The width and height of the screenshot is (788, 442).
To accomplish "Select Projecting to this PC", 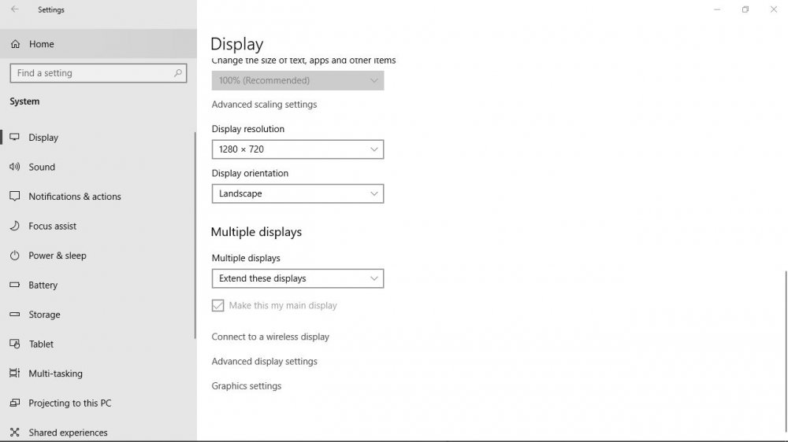I will tap(69, 403).
